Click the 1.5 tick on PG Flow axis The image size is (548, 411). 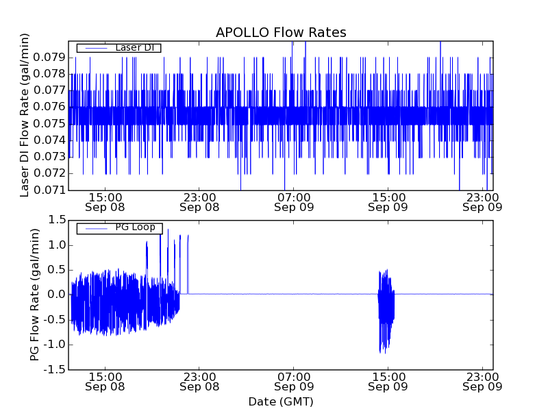click(x=57, y=220)
